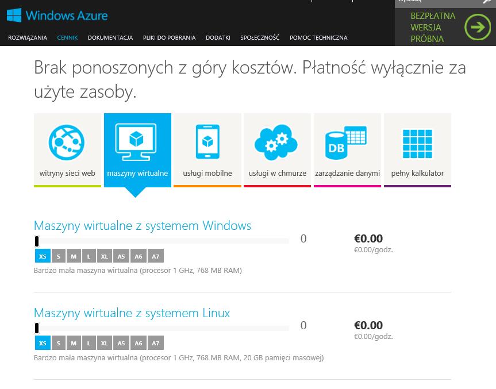Viewport: 496px width, 389px height.
Task: Select A5 size for Windows VMs
Action: pyautogui.click(x=121, y=256)
